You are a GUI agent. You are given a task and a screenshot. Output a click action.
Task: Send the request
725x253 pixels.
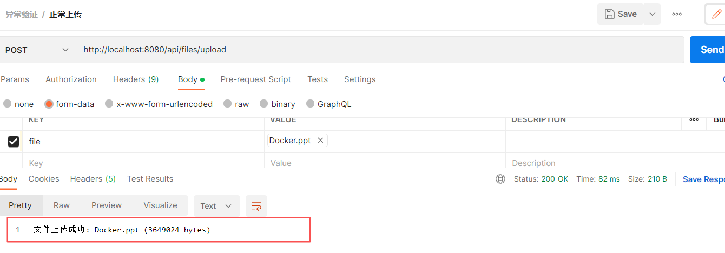click(708, 50)
